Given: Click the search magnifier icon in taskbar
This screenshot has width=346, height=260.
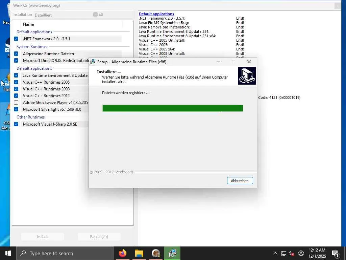Looking at the screenshot, I should [x=23, y=253].
